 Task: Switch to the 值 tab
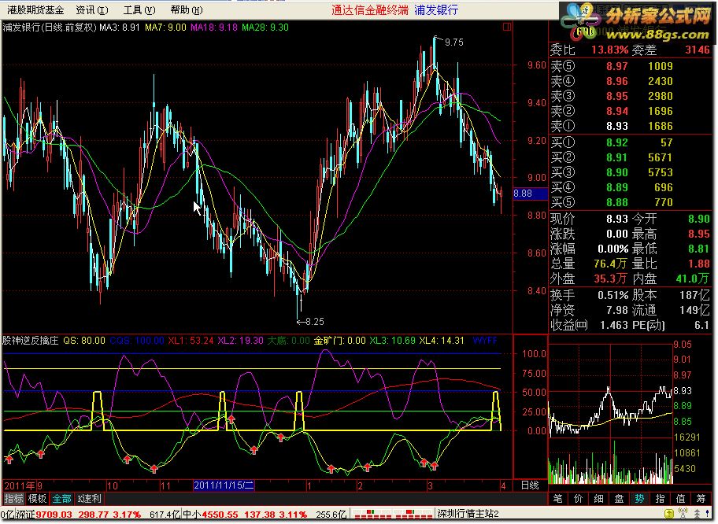point(680,498)
